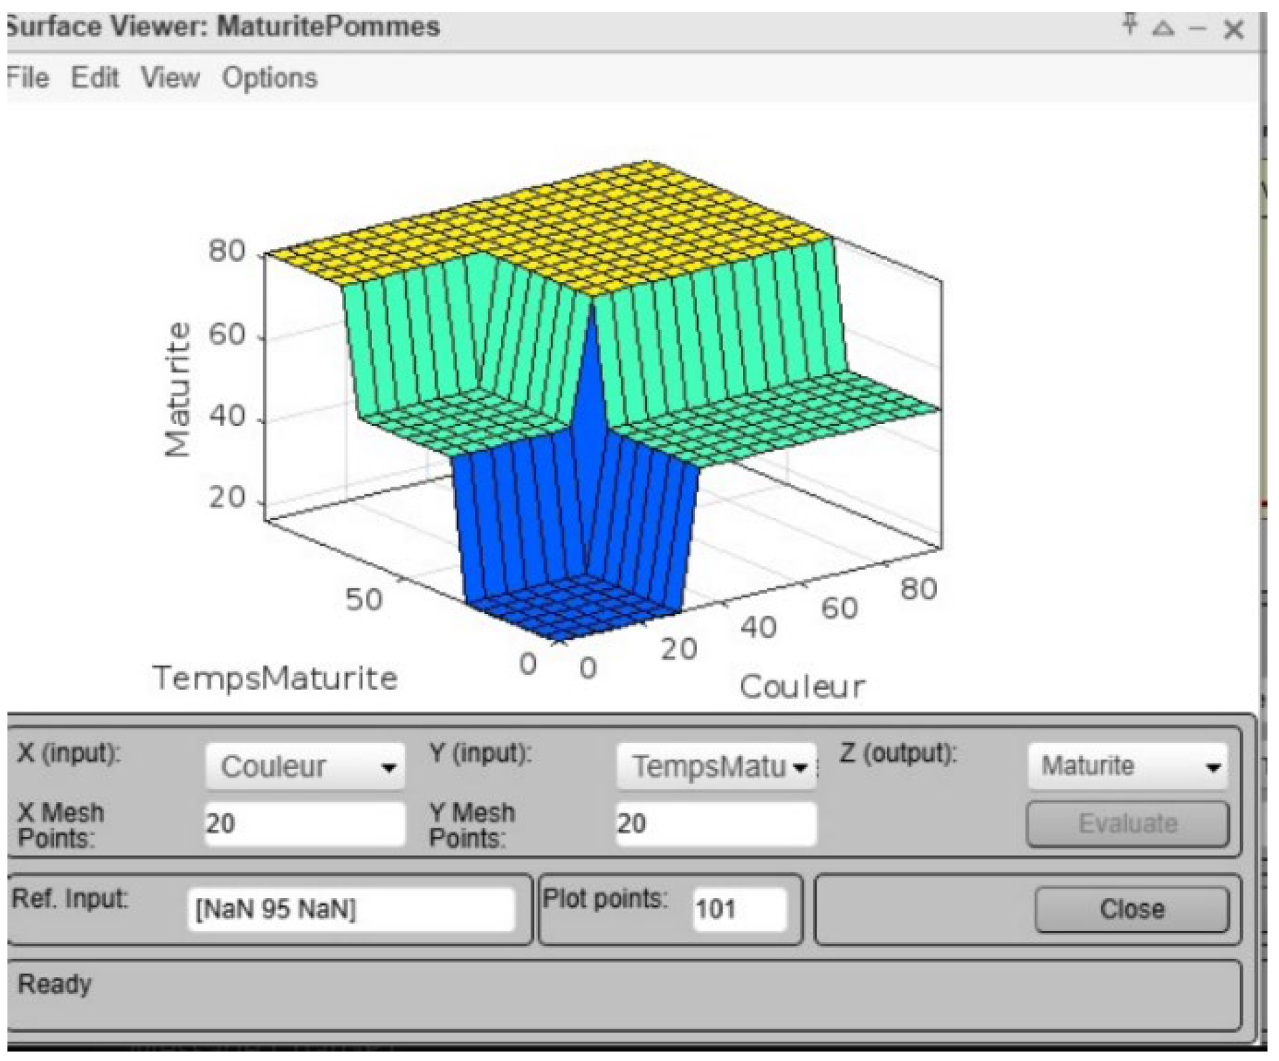The height and width of the screenshot is (1061, 1279).
Task: Close the Surface Viewer window with X
Action: 1234,29
